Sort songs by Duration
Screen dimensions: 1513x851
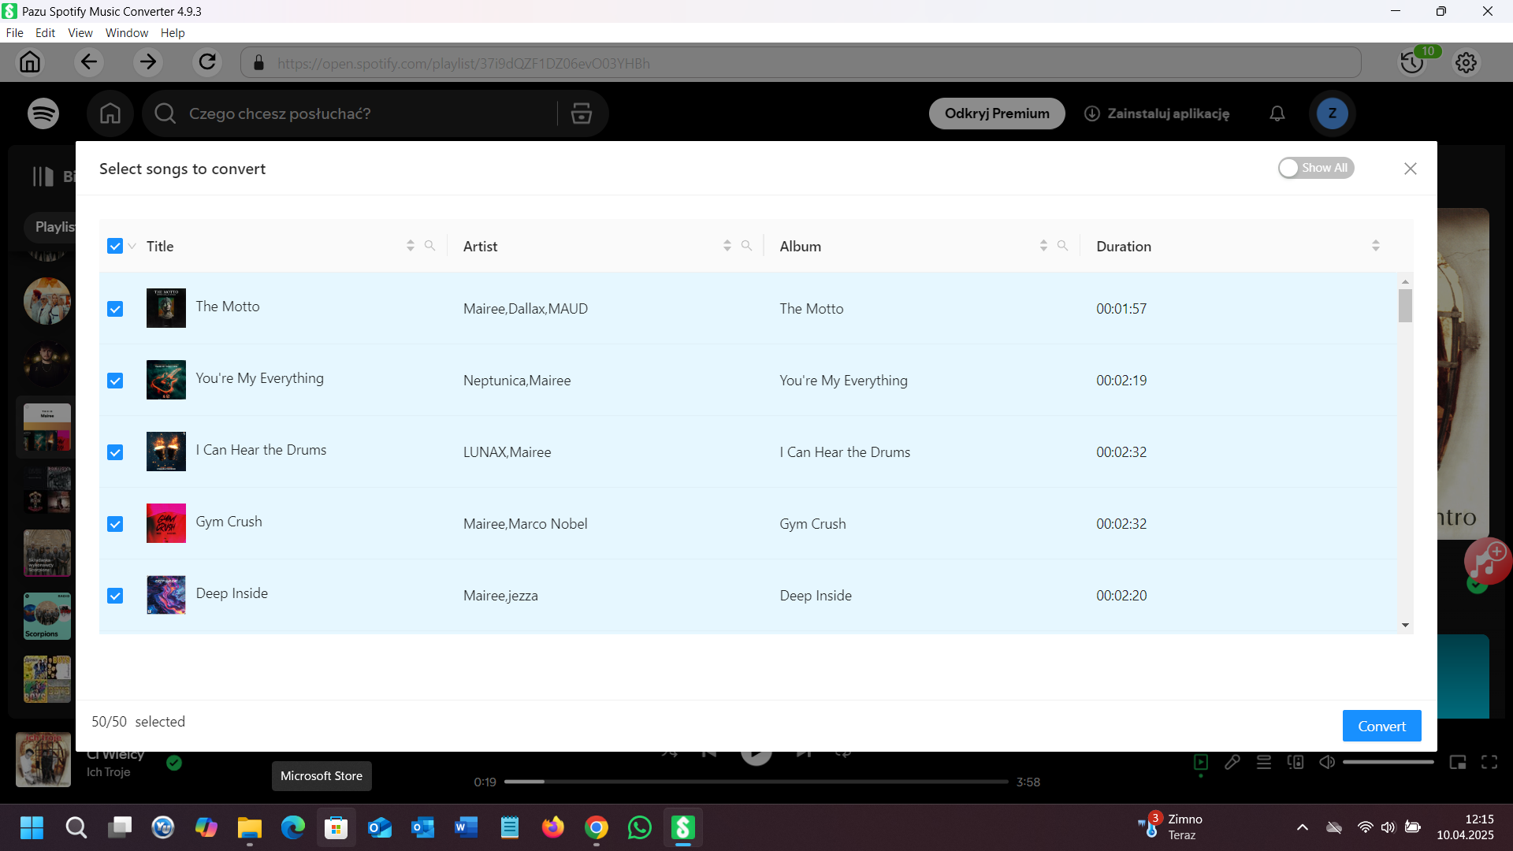coord(1376,246)
